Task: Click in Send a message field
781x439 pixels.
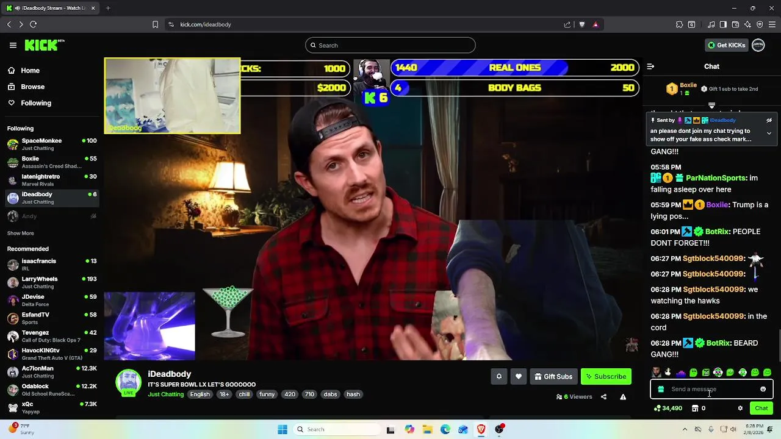Action: pyautogui.click(x=711, y=389)
